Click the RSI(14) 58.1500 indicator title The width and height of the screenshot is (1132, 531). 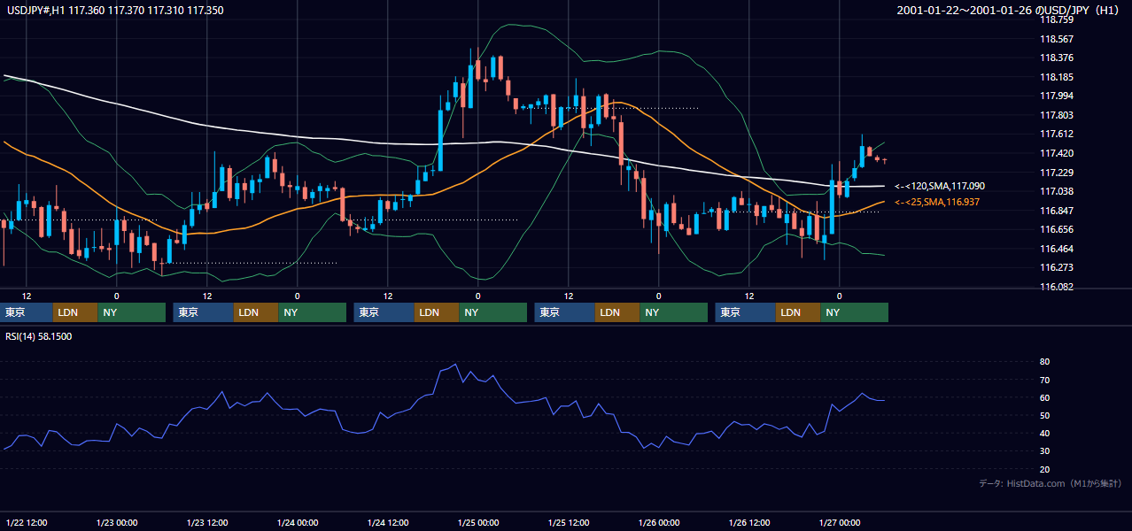[x=39, y=336]
